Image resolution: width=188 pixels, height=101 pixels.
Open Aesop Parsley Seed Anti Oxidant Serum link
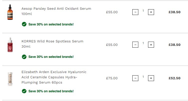[56, 11]
